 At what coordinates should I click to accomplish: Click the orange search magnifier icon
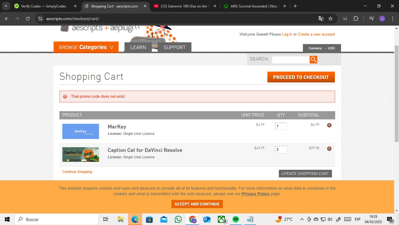tap(313, 60)
